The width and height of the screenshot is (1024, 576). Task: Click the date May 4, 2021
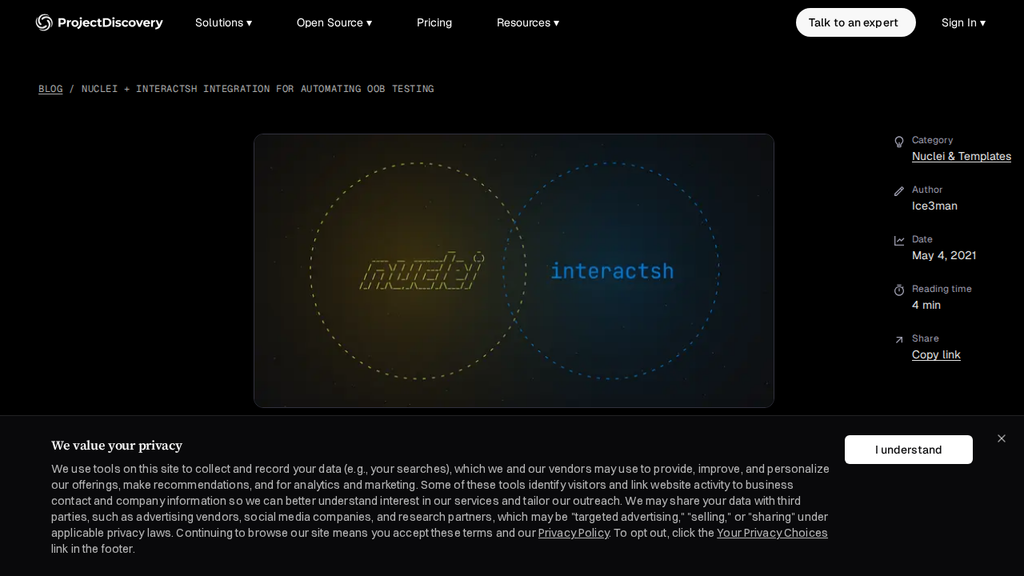[x=944, y=255]
